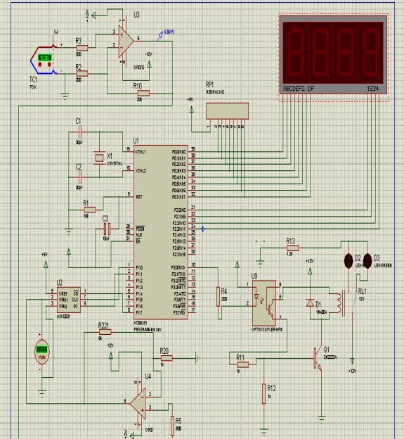Click resistor R2 below R3
This screenshot has height=439, width=404.
click(82, 74)
